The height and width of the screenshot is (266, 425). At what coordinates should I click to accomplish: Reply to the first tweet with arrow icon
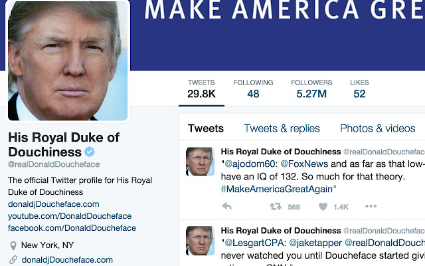226,207
